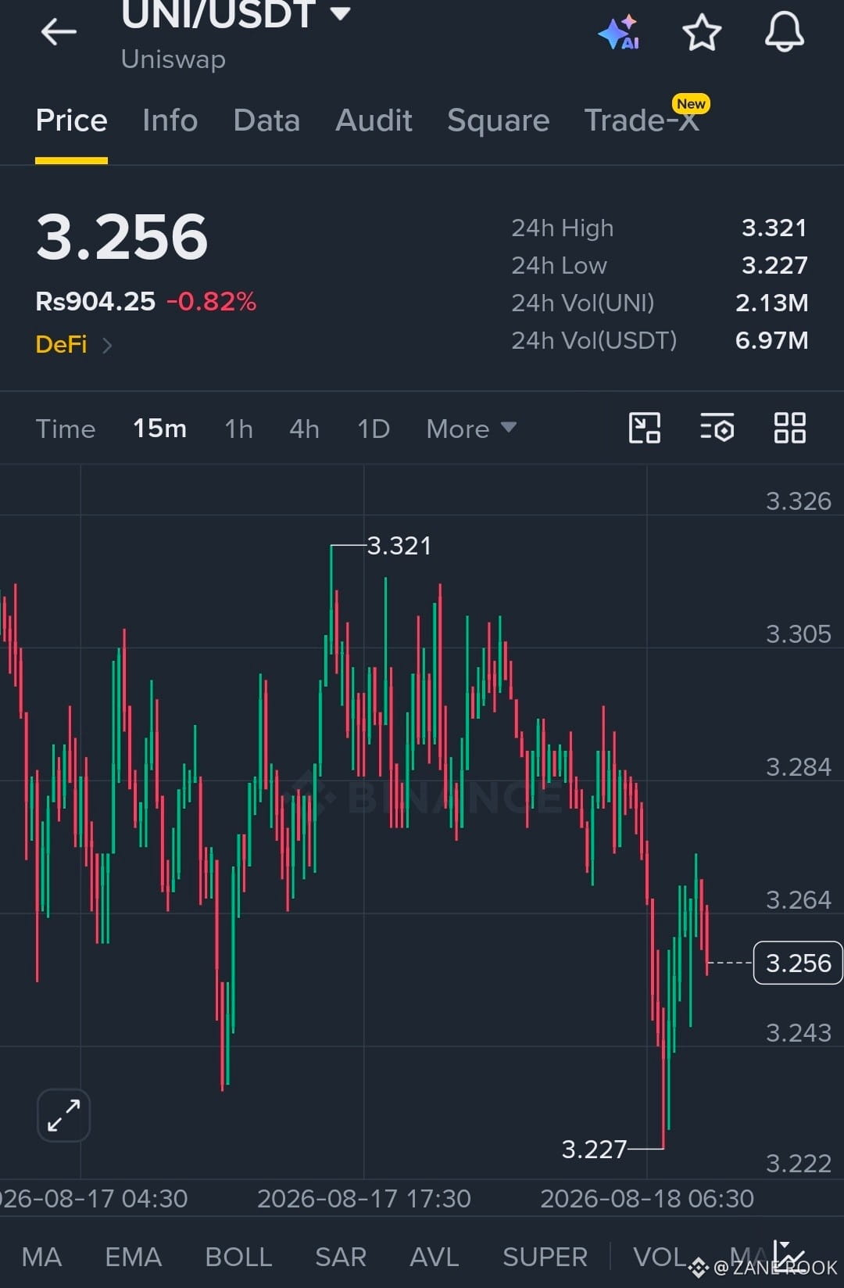This screenshot has height=1288, width=844.
Task: Click the 3.243 price axis label
Action: click(798, 1032)
